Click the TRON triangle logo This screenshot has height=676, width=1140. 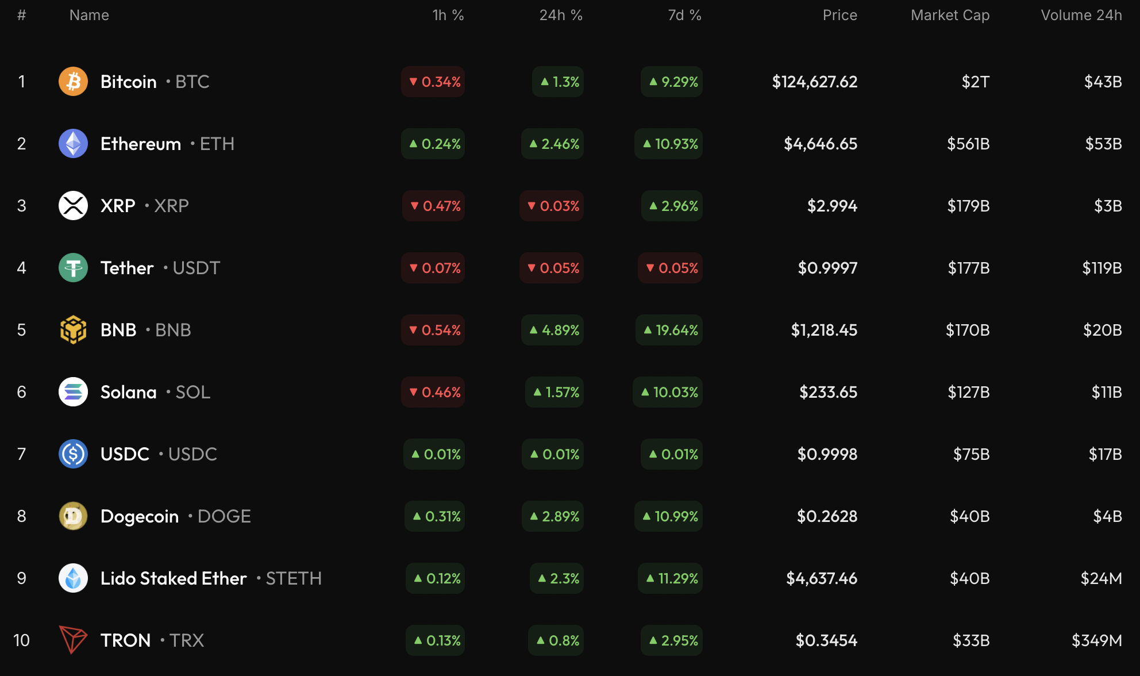[73, 640]
